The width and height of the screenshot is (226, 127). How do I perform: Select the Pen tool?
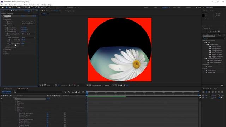pyautogui.click(x=29, y=7)
